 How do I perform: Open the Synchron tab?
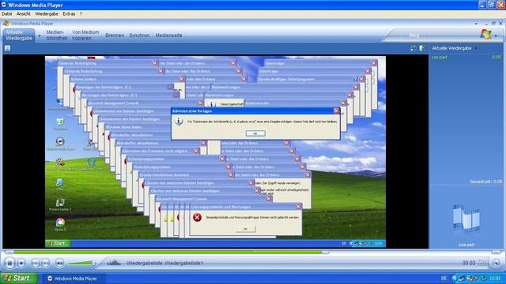pyautogui.click(x=139, y=35)
